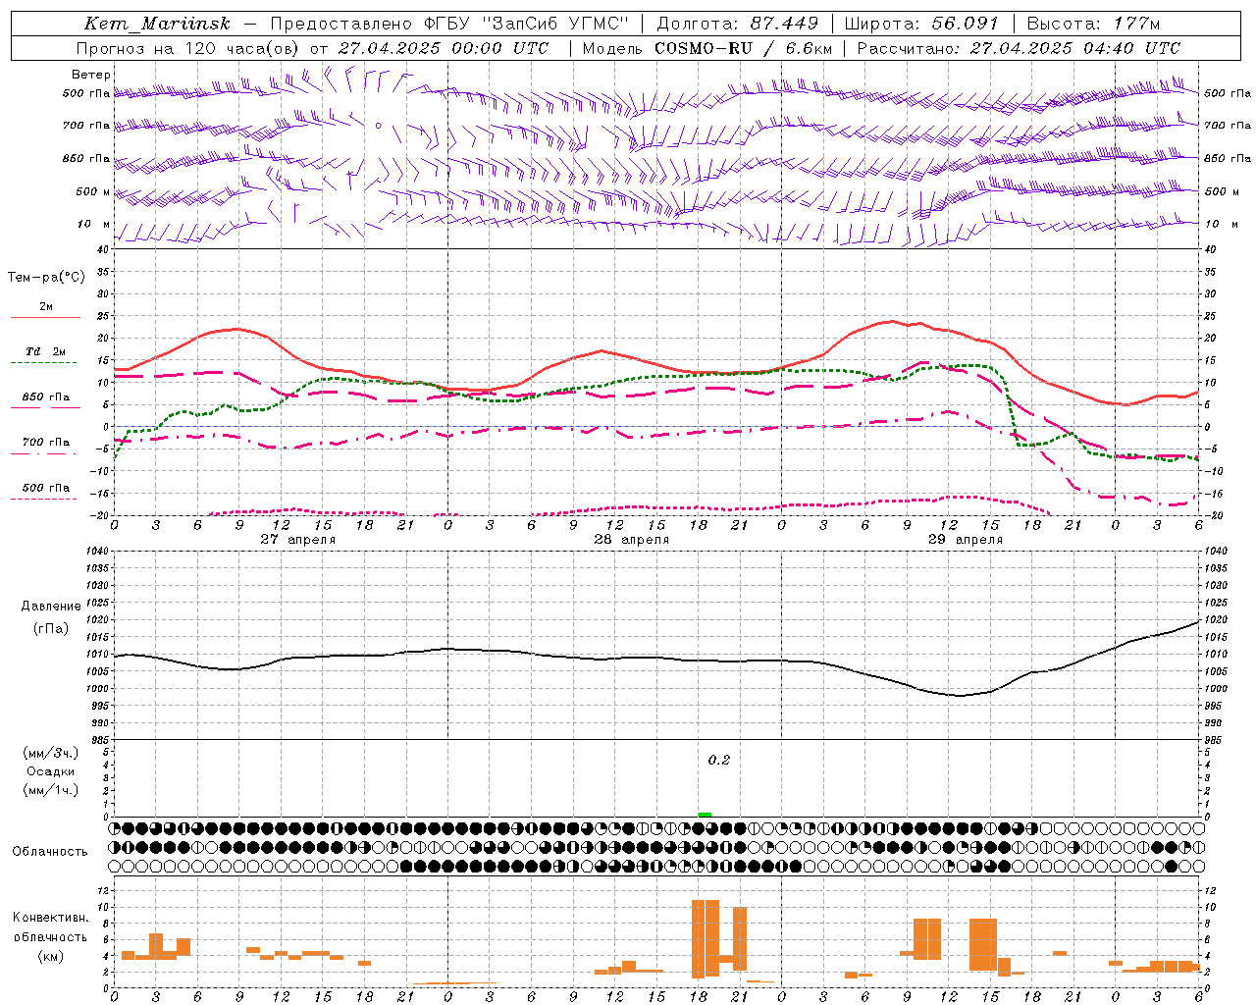Click the Kem_Mariinsk station title
Image resolution: width=1256 pixels, height=1005 pixels.
coord(157,24)
